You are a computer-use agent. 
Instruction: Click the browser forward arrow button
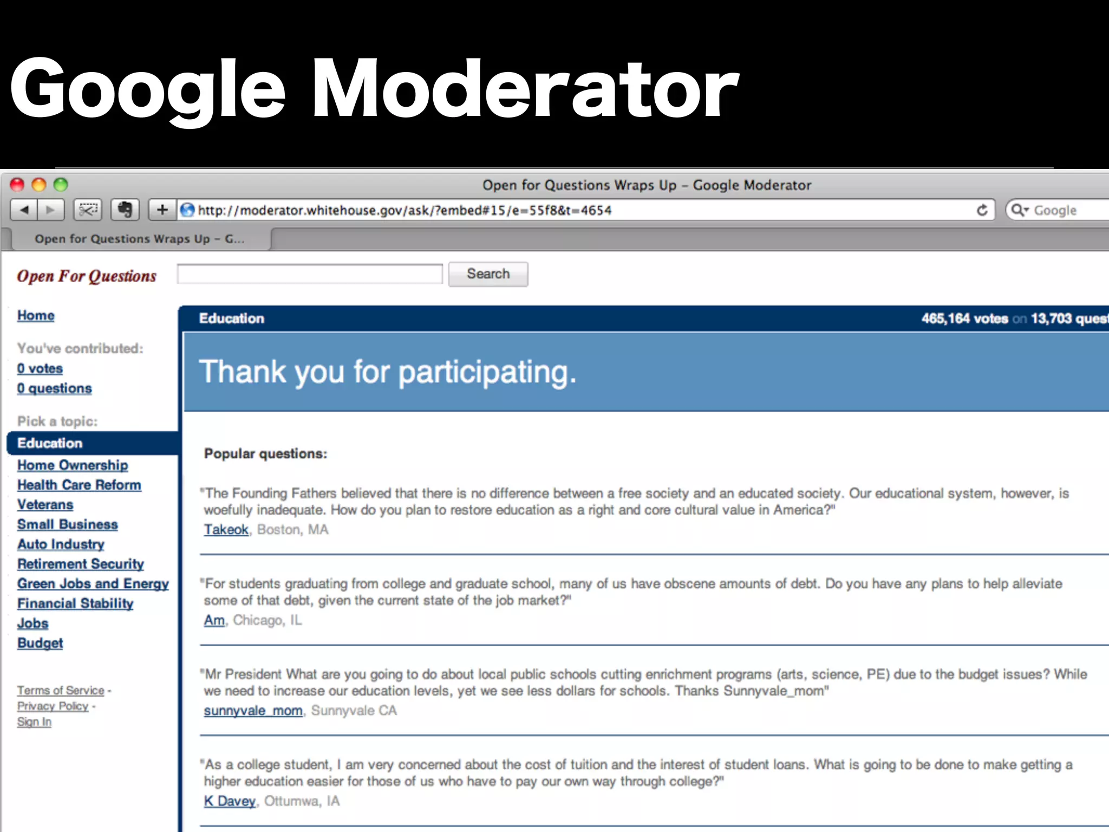[x=51, y=210]
